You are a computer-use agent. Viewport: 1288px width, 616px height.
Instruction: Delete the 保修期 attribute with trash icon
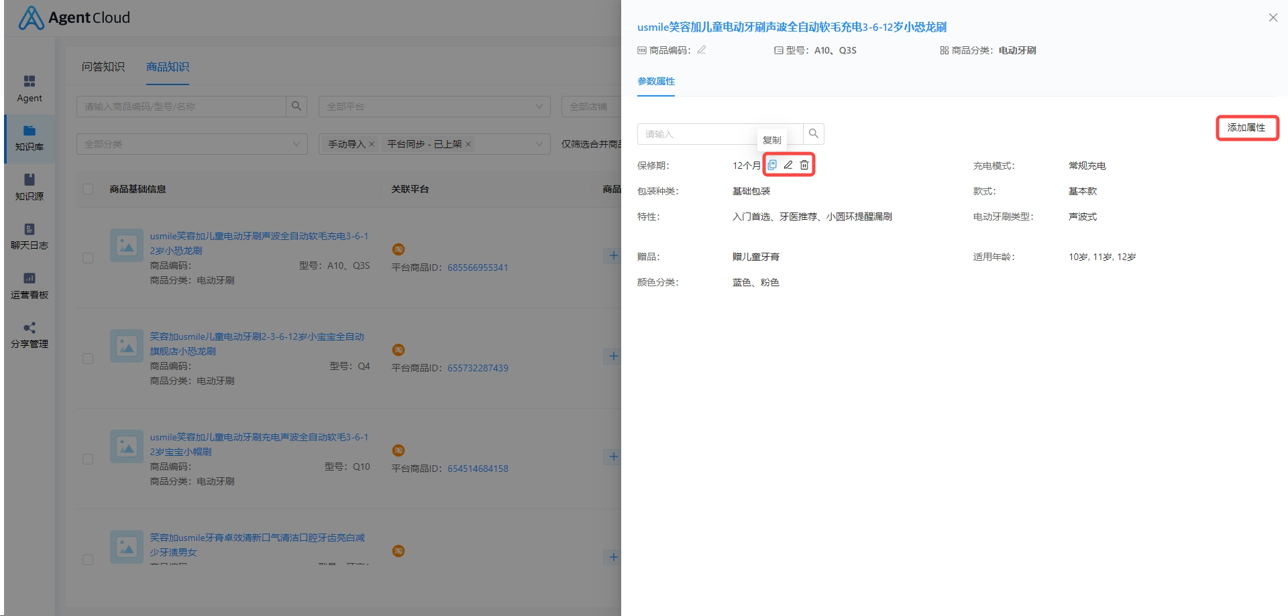click(804, 165)
